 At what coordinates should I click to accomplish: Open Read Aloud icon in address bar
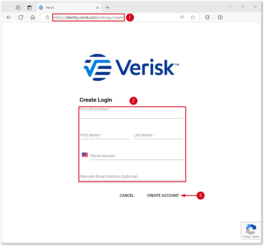[x=182, y=17]
